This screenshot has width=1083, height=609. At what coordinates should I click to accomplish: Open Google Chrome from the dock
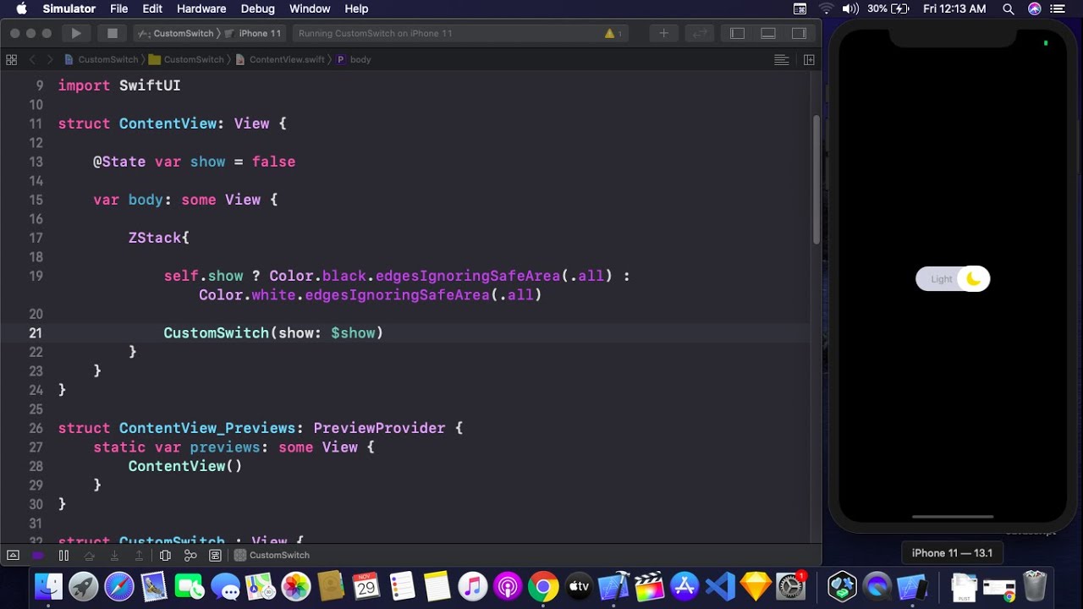coord(543,586)
